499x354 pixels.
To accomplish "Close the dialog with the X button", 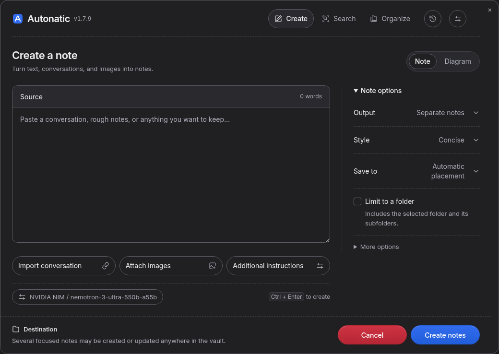I will [x=490, y=10].
